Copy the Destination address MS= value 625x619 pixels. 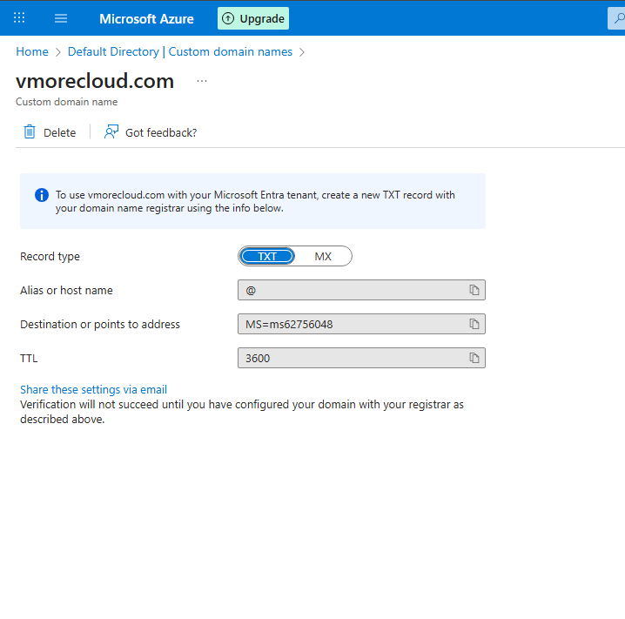point(474,324)
